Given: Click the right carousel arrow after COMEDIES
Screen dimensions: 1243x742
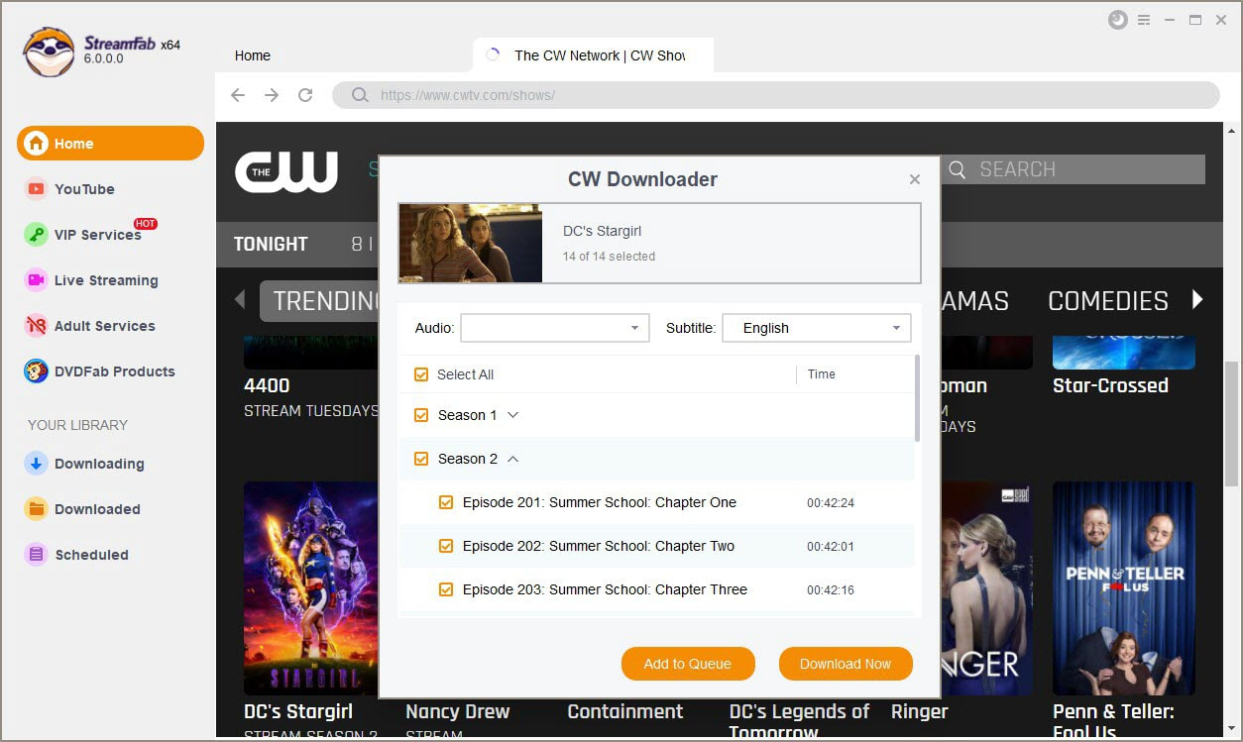Looking at the screenshot, I should point(1197,299).
